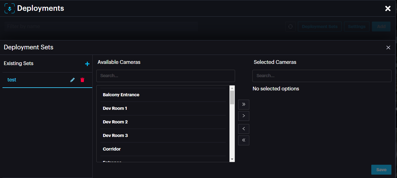This screenshot has height=178, width=397.
Task: Select the test deployment set
Action: [x=12, y=80]
